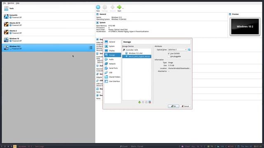Confirm settings with the OK button

[x=173, y=106]
